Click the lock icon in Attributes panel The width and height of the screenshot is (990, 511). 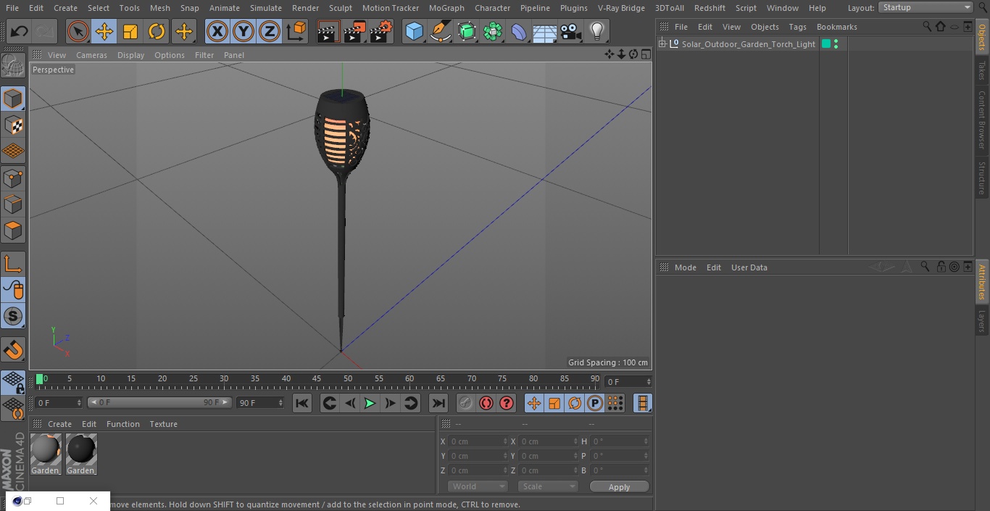[941, 267]
